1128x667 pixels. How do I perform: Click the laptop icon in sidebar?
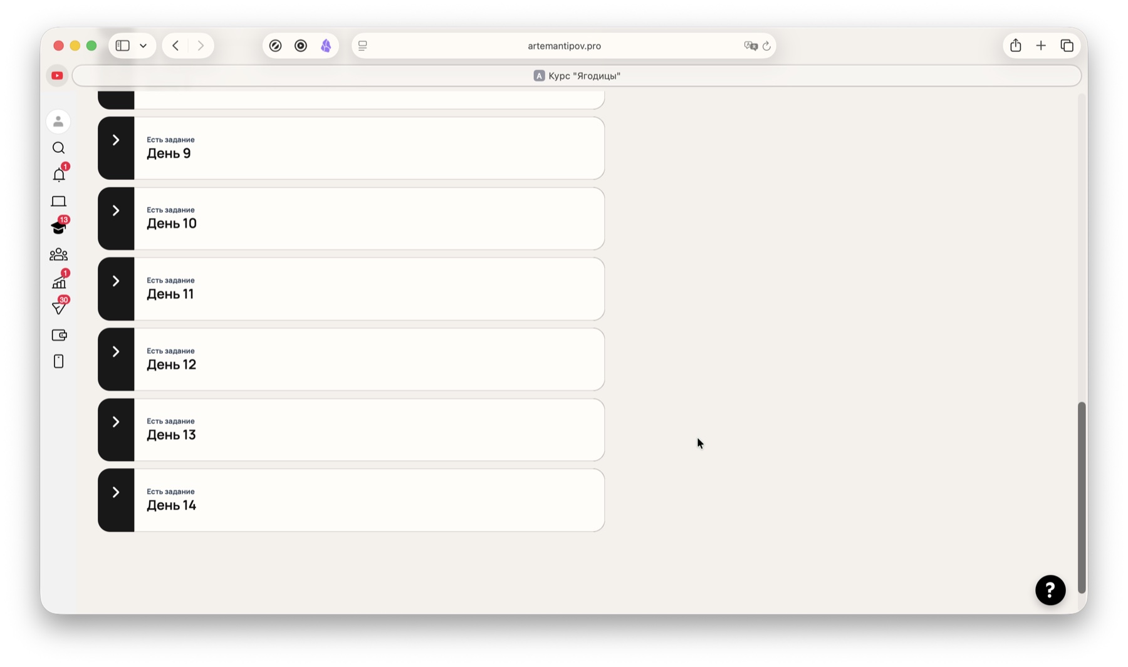[58, 202]
